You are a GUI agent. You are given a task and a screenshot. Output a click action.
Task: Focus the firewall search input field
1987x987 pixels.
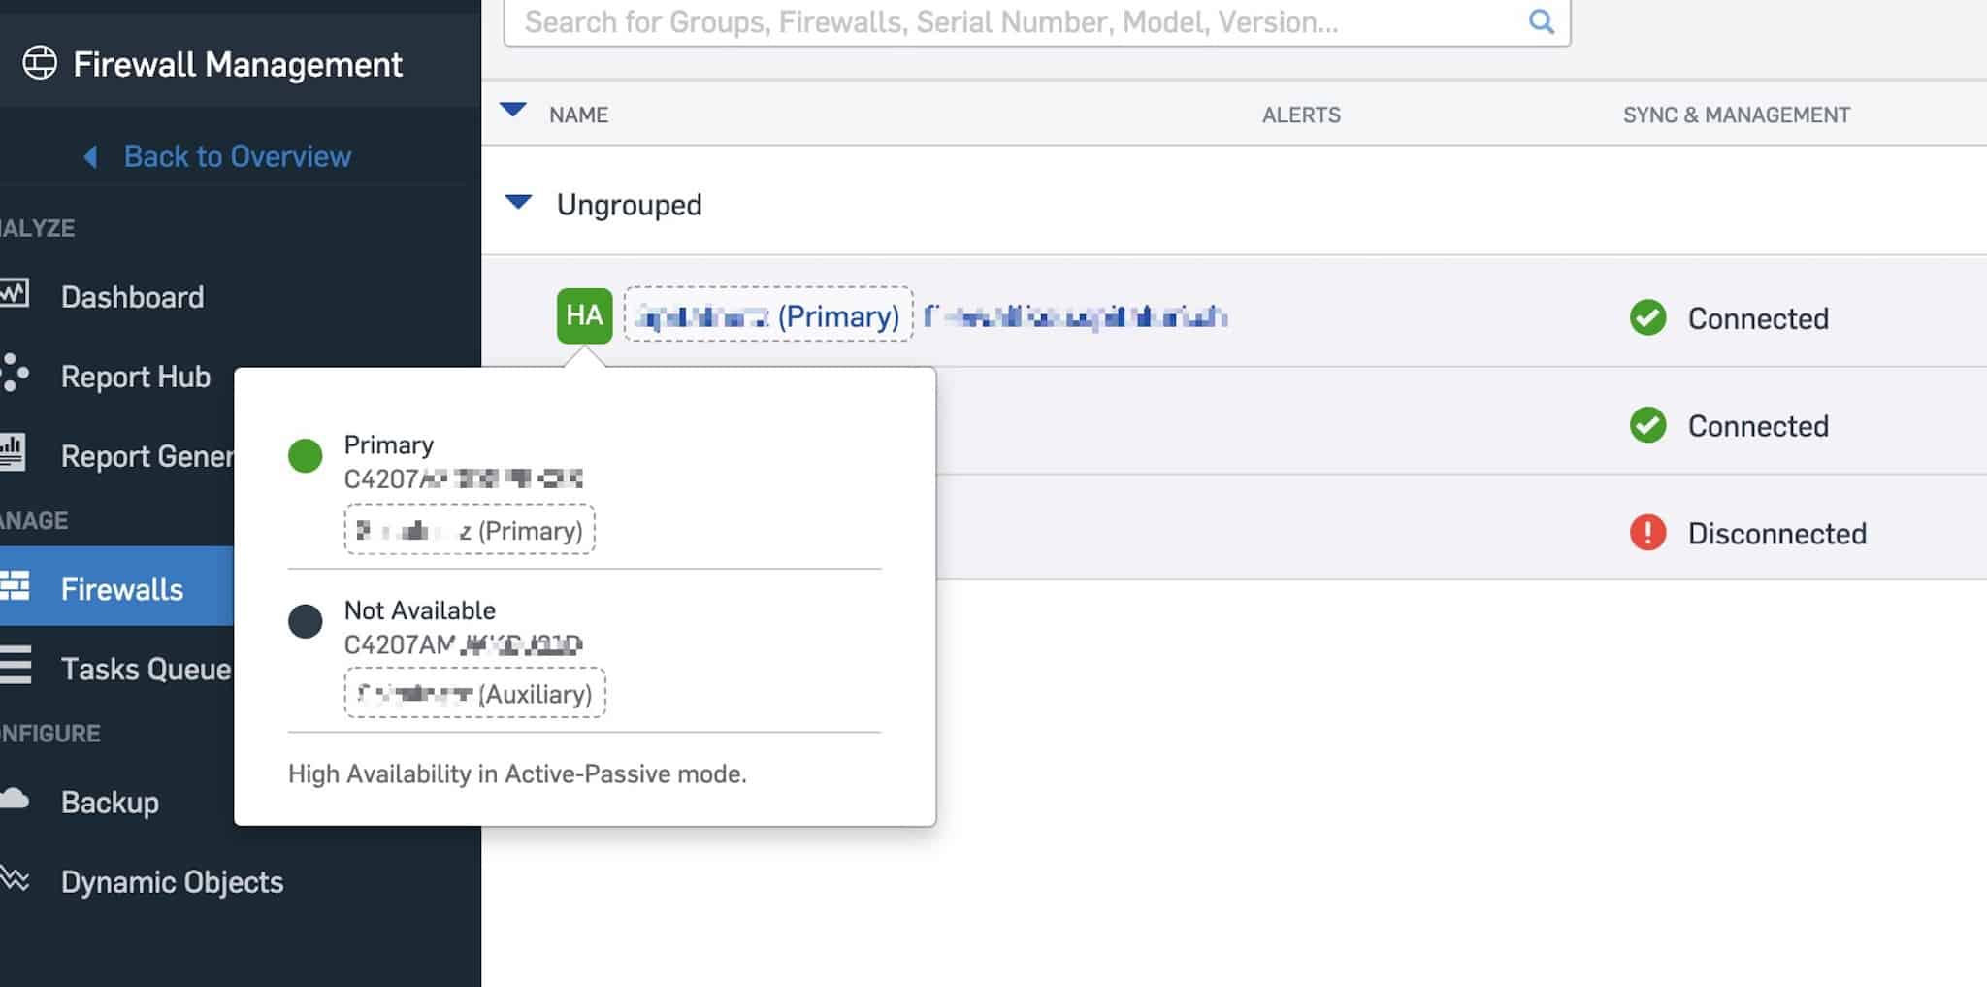pyautogui.click(x=1019, y=21)
